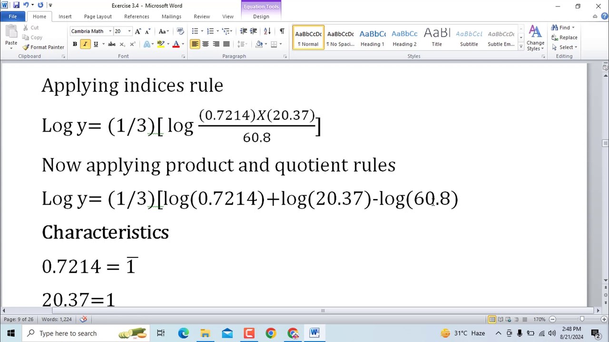The height and width of the screenshot is (342, 609).
Task: Switch to Web Layout view
Action: (508, 319)
